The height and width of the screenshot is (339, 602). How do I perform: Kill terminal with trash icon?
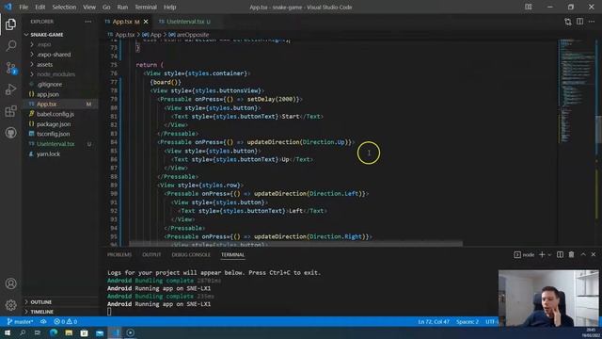(x=571, y=254)
